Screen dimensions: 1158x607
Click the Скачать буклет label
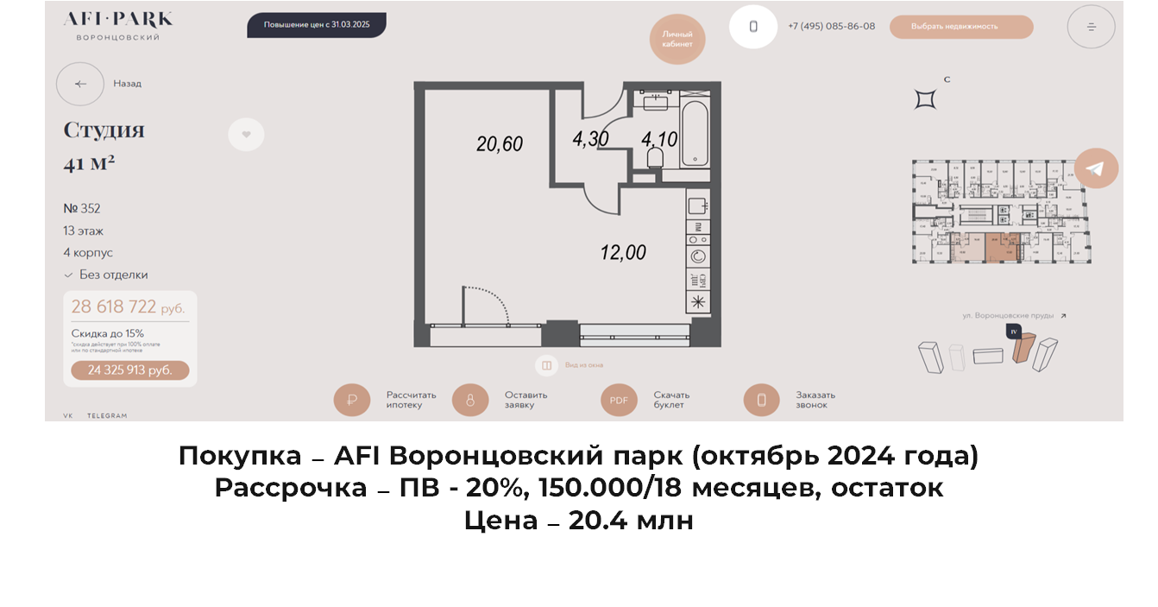tap(671, 400)
